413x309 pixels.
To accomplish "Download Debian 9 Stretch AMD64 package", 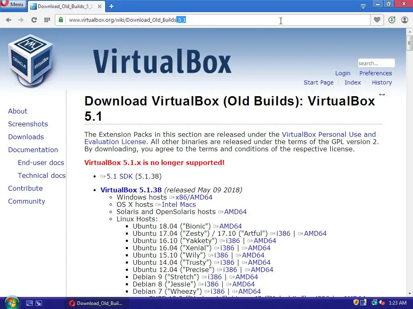I will click(246, 277).
